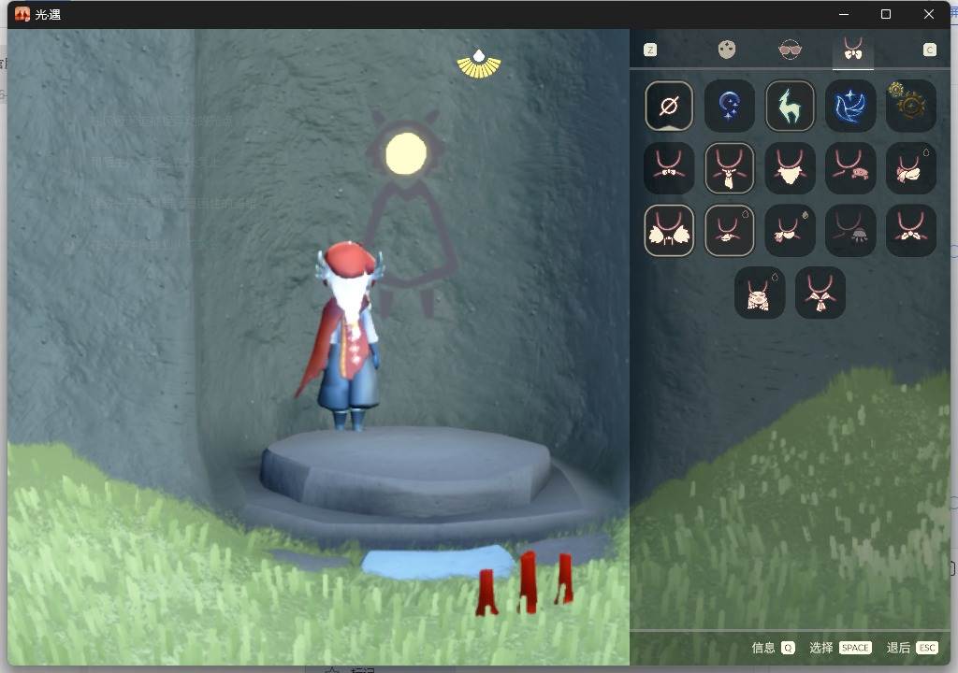Switch to the glasses accessory tab
The image size is (958, 673).
790,50
